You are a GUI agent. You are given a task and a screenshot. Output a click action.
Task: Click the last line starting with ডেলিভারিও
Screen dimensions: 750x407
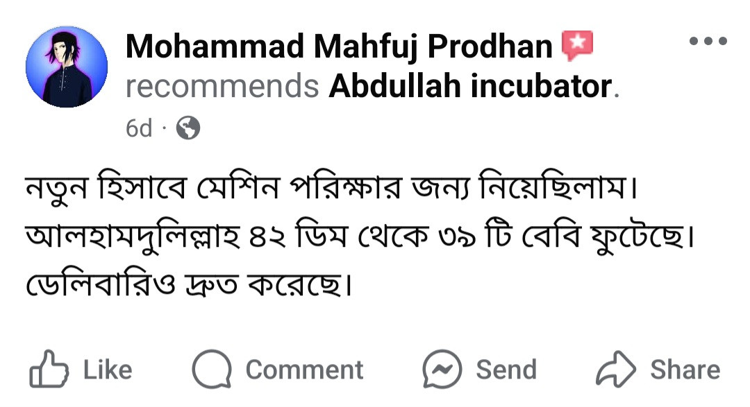pyautogui.click(x=187, y=286)
